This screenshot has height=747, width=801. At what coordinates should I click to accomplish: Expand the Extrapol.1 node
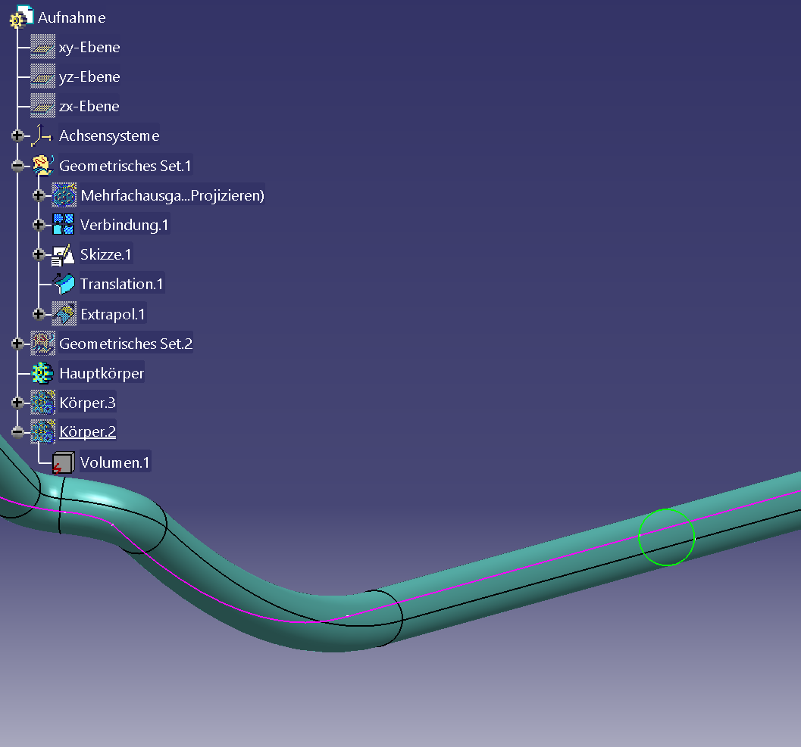[x=39, y=314]
